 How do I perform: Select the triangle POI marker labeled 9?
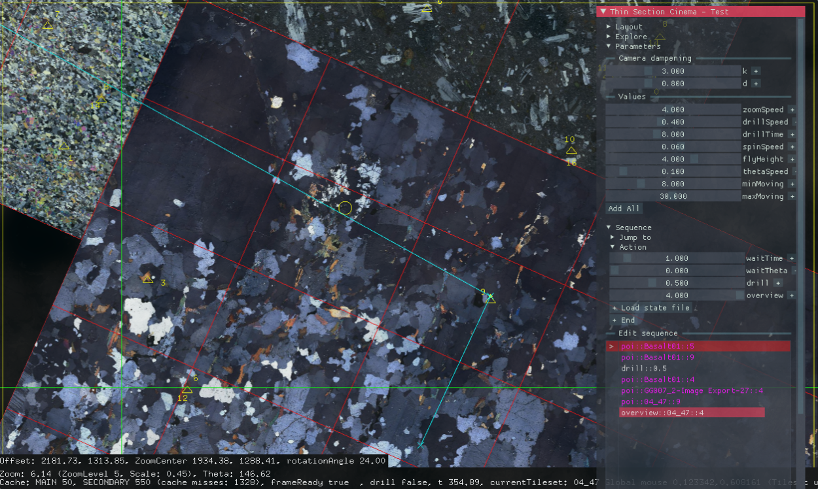click(490, 299)
